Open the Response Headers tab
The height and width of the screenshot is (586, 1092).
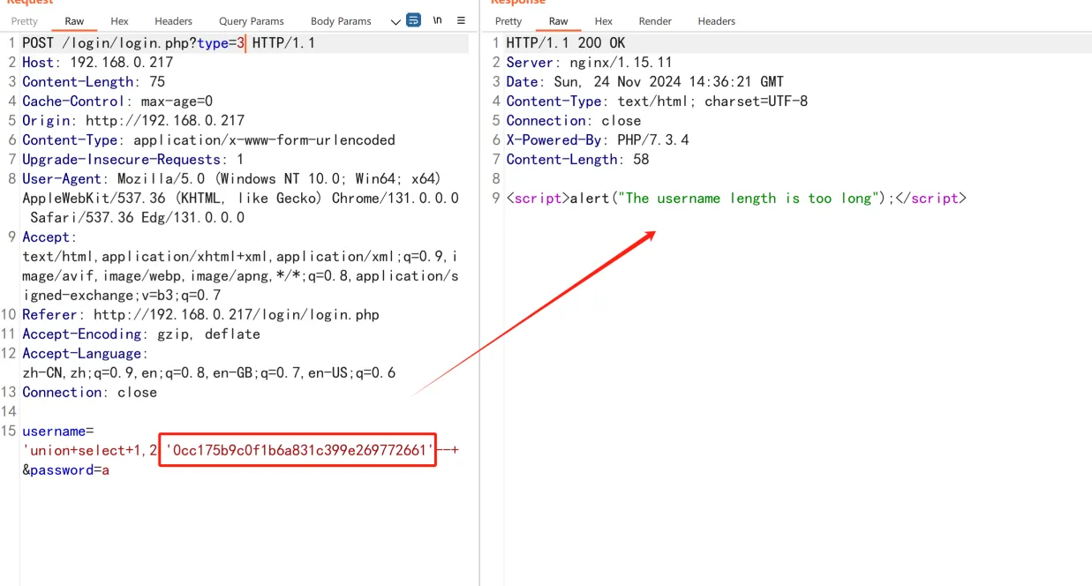click(x=717, y=21)
